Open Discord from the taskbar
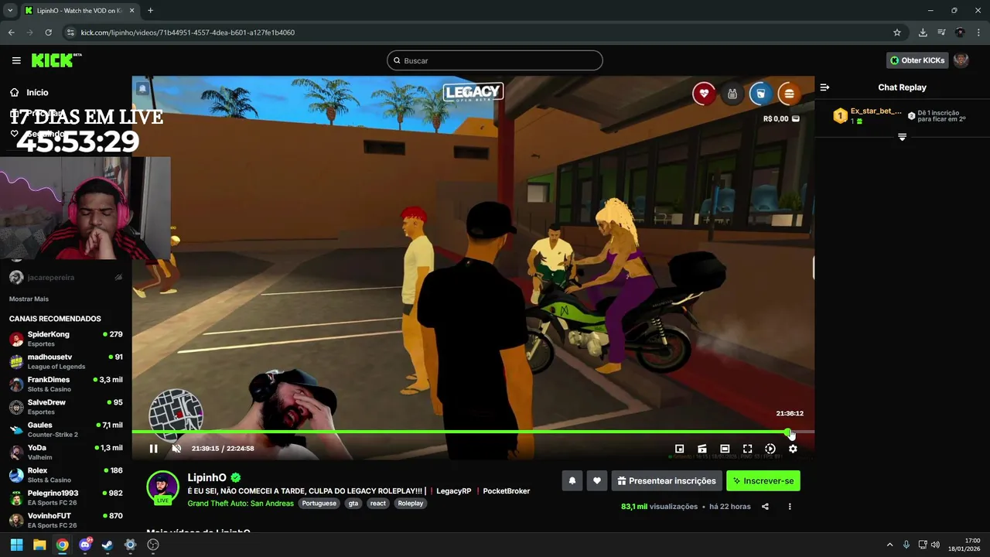 [85, 545]
